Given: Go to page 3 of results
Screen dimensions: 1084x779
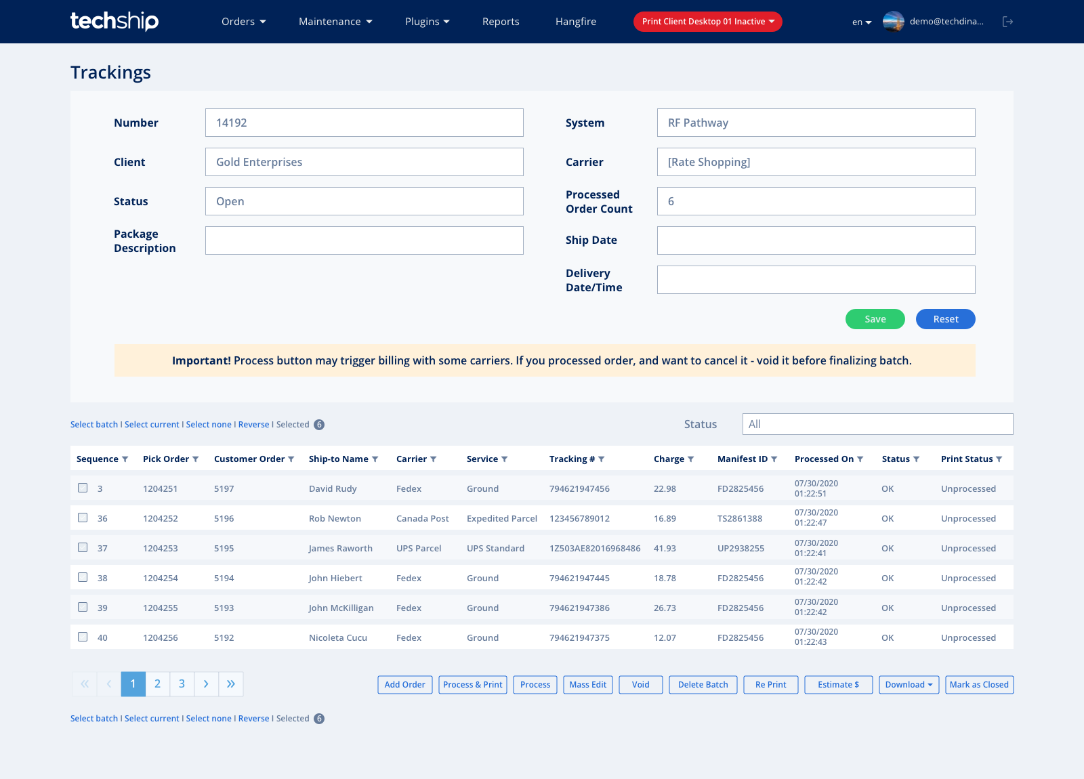Looking at the screenshot, I should [182, 684].
